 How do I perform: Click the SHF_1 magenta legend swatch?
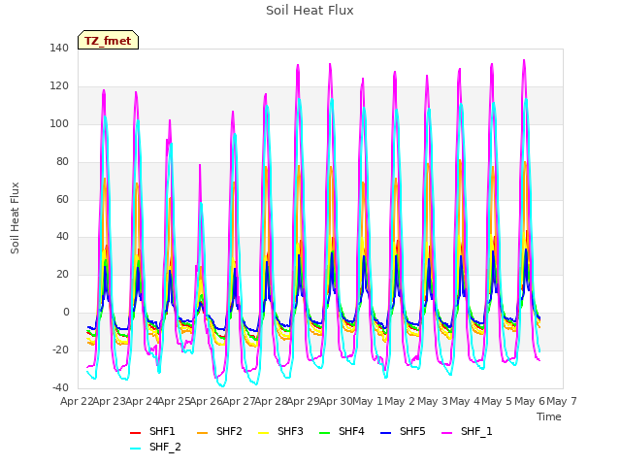[446, 433]
